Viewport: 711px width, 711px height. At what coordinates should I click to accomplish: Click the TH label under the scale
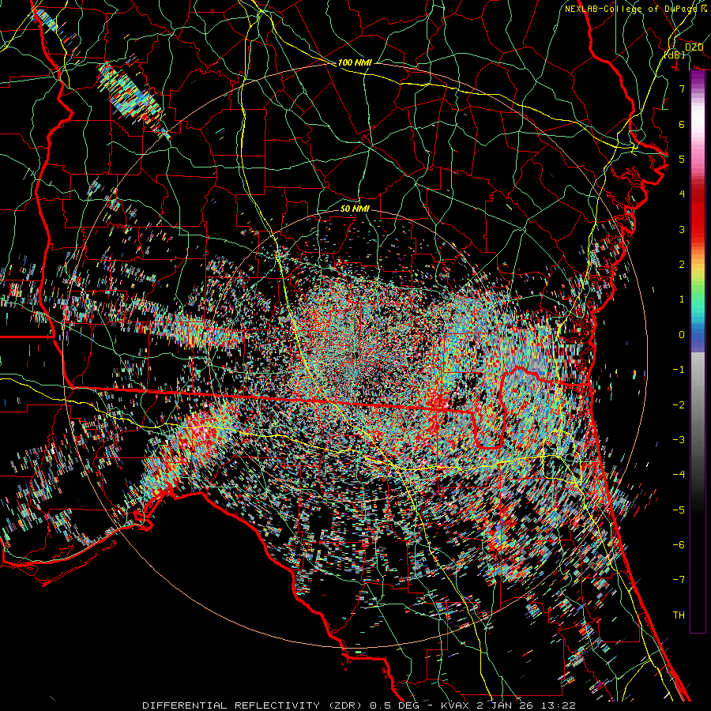(x=679, y=615)
